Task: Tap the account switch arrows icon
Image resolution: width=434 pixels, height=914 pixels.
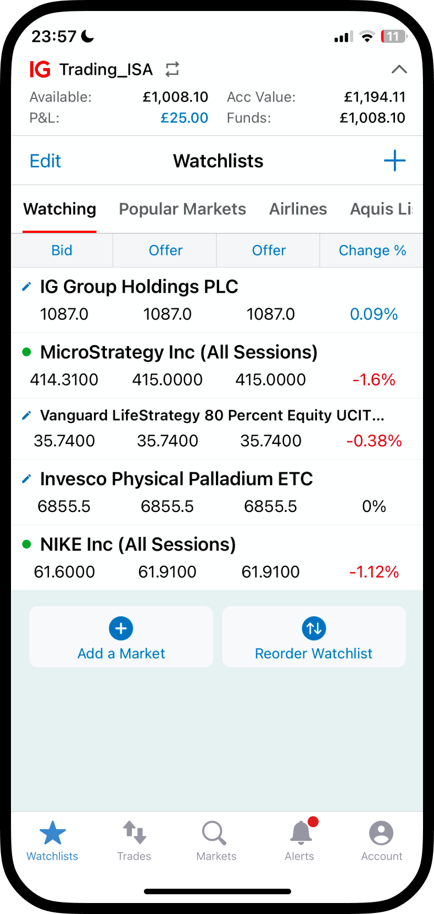Action: pyautogui.click(x=173, y=69)
